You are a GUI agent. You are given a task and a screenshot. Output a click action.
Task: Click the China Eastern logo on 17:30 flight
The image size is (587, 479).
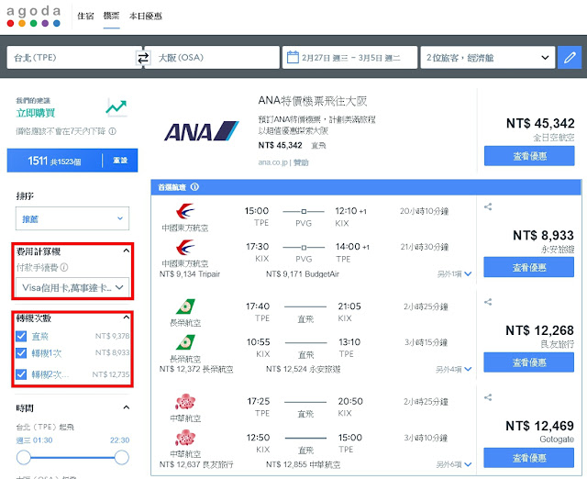coord(185,248)
